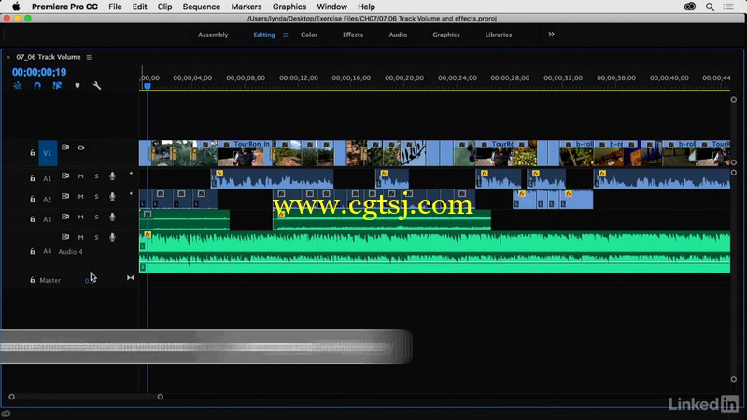747x420 pixels.
Task: Toggle nest sequence insert mode icon
Action: (x=18, y=86)
